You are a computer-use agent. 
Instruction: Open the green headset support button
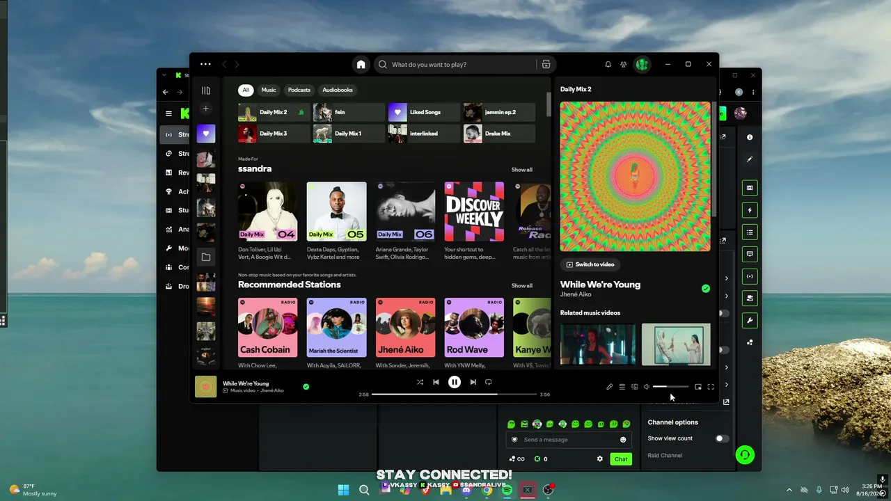745,455
